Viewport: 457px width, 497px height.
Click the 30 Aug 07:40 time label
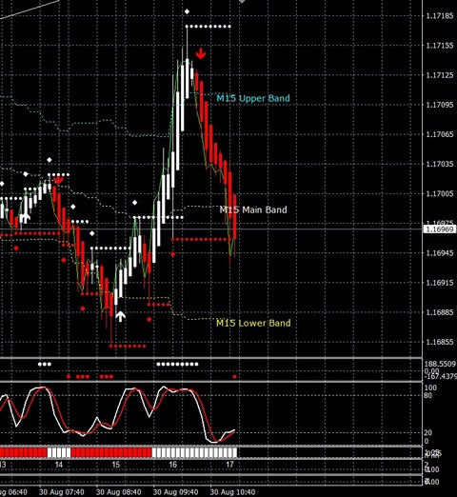[62, 492]
